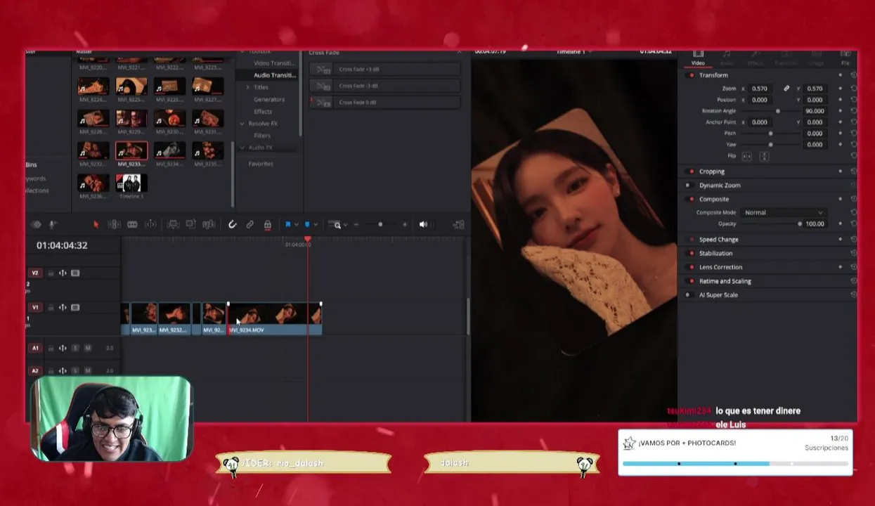Click the Overwrite Clip toolbar icon
The image size is (875, 506).
point(190,224)
